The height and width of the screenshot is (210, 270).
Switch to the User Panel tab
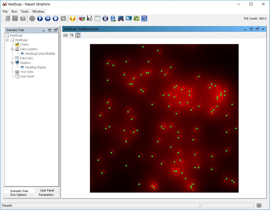(47, 190)
